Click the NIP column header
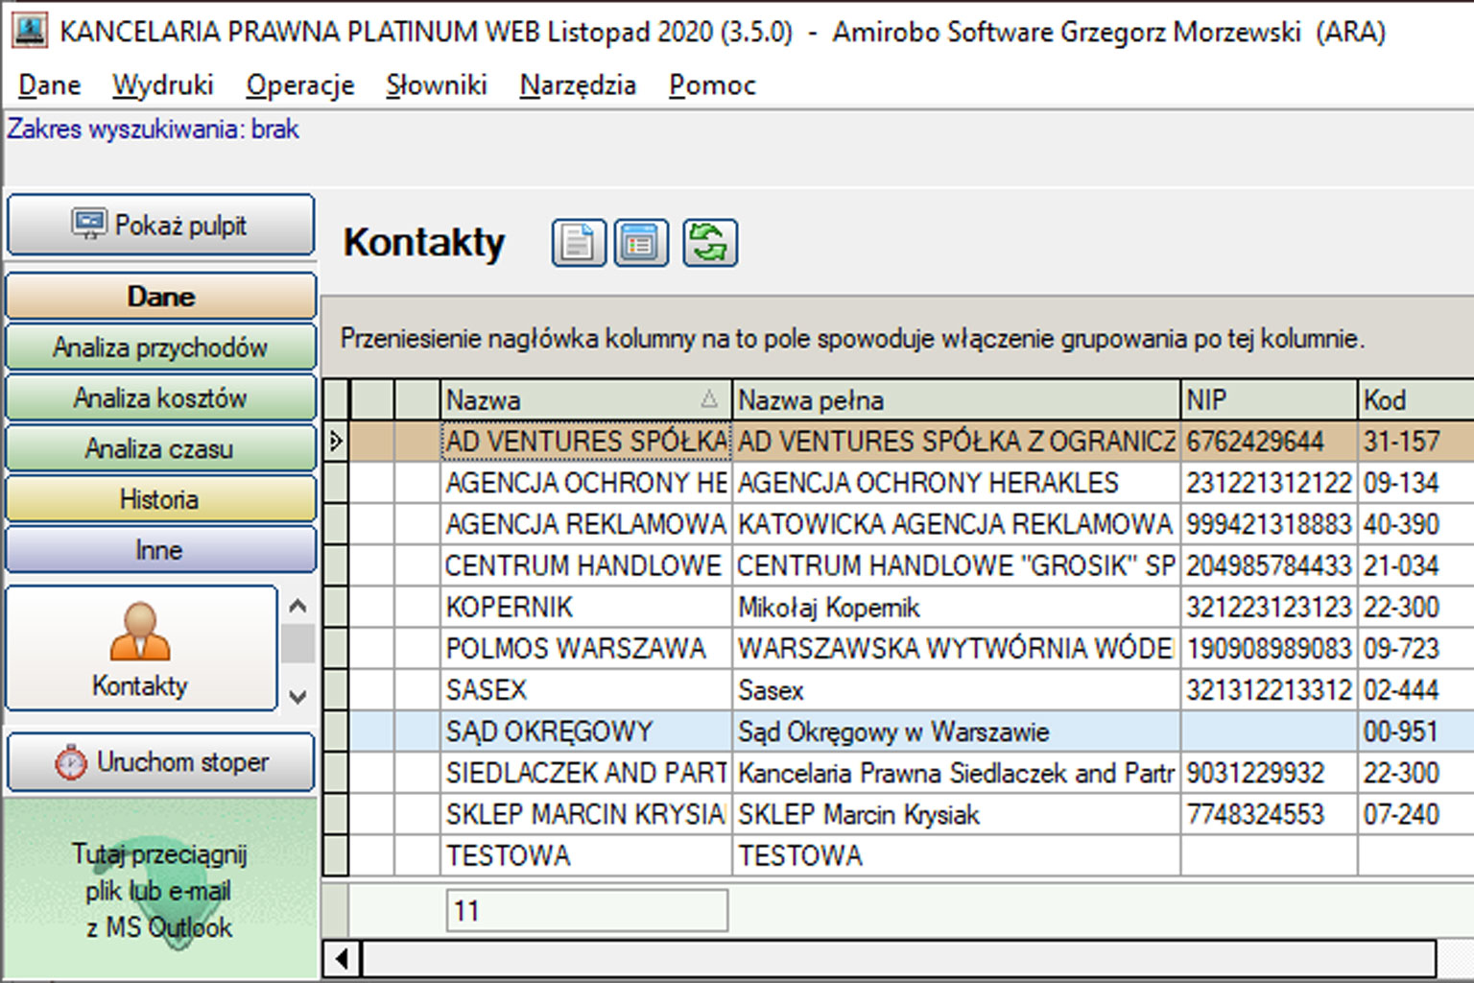 [1267, 399]
